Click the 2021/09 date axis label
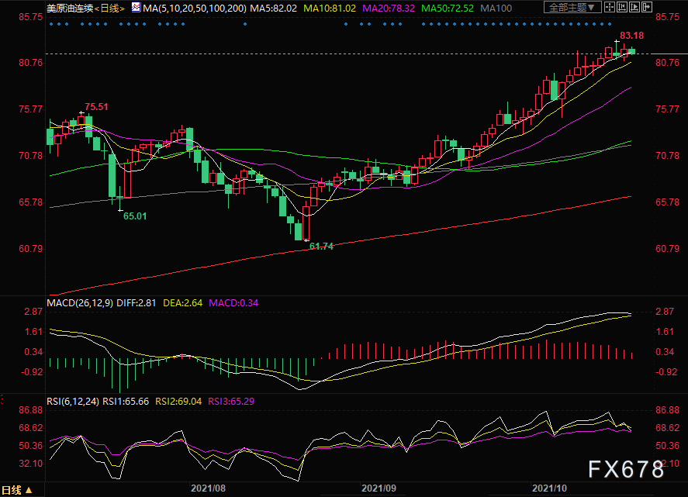 pyautogui.click(x=379, y=488)
